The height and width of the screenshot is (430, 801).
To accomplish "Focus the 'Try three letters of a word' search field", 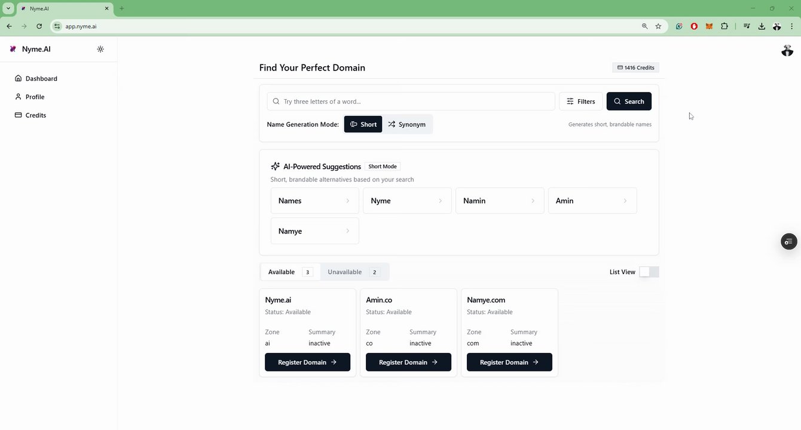I will (x=411, y=102).
